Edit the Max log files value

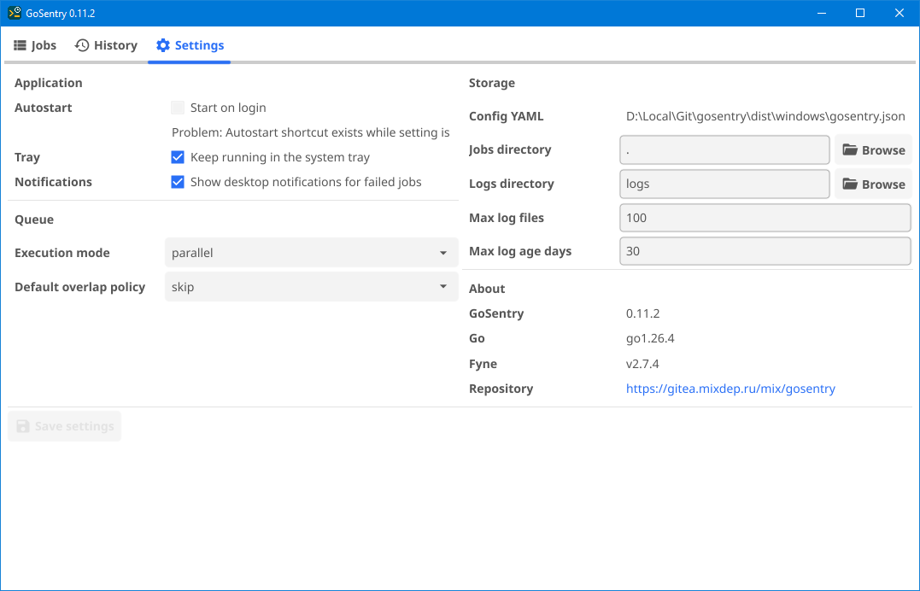tap(765, 218)
